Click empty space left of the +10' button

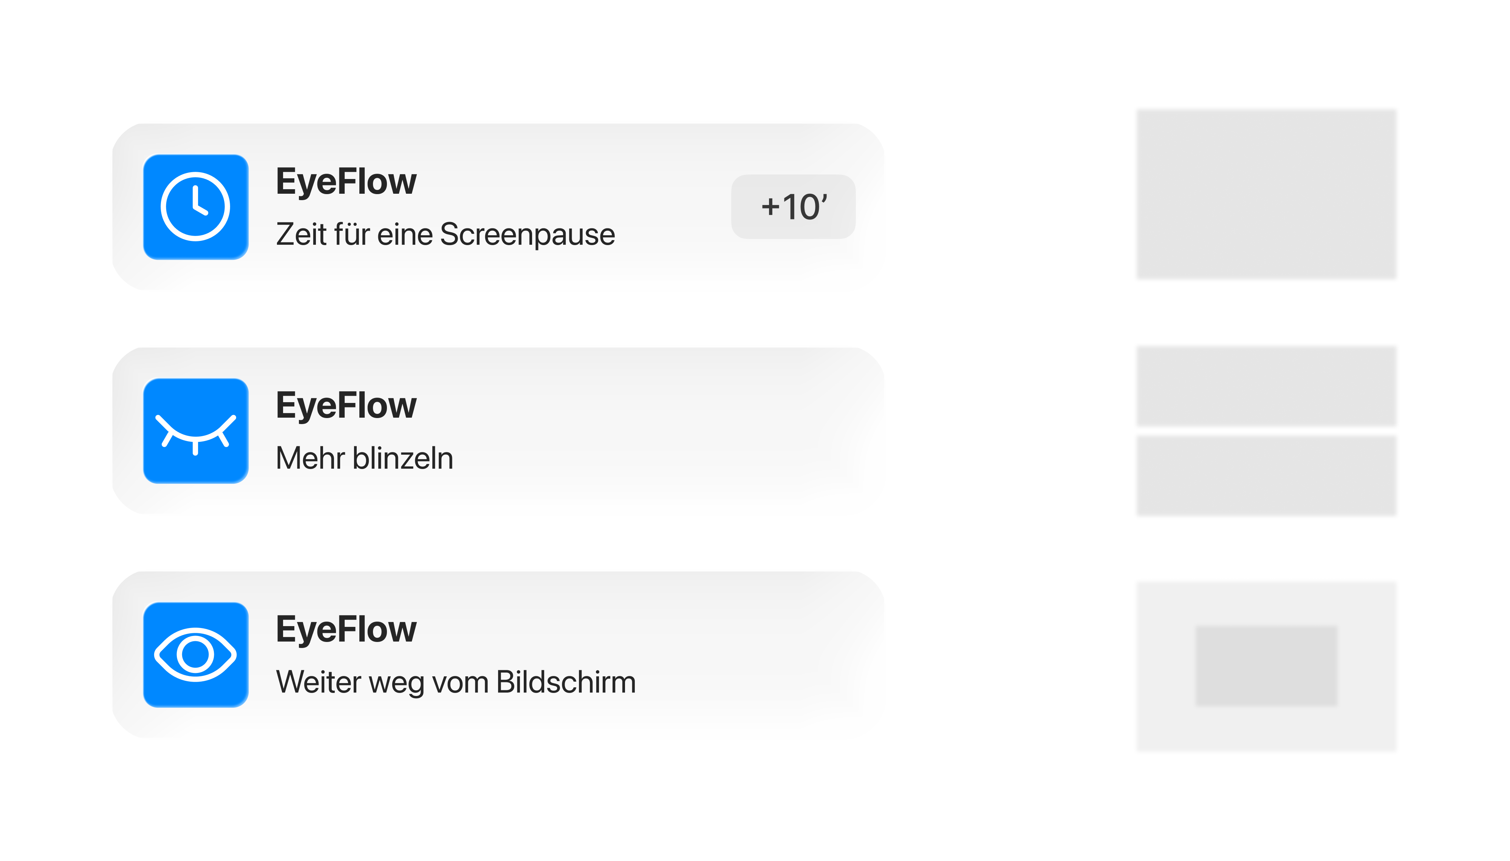click(675, 207)
